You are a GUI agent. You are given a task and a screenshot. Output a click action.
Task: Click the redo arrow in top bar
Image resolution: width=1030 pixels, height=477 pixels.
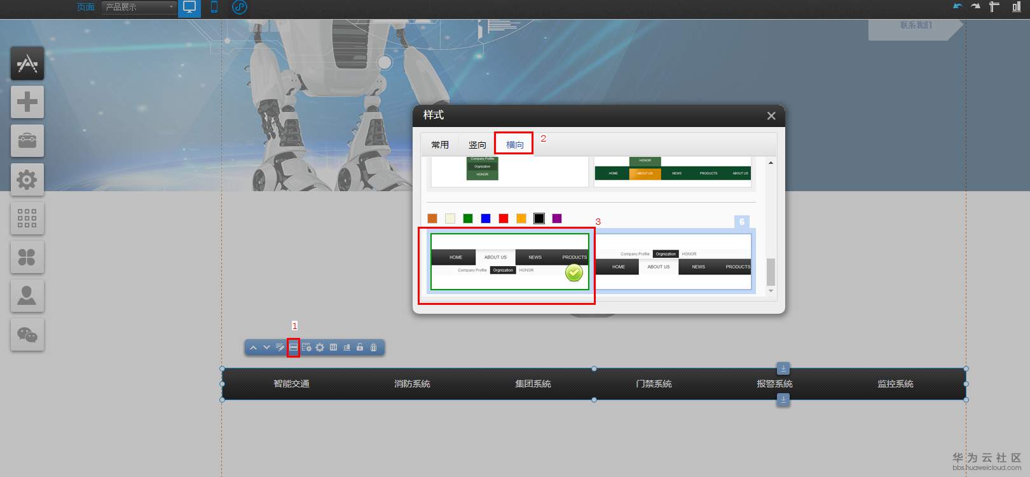point(975,6)
